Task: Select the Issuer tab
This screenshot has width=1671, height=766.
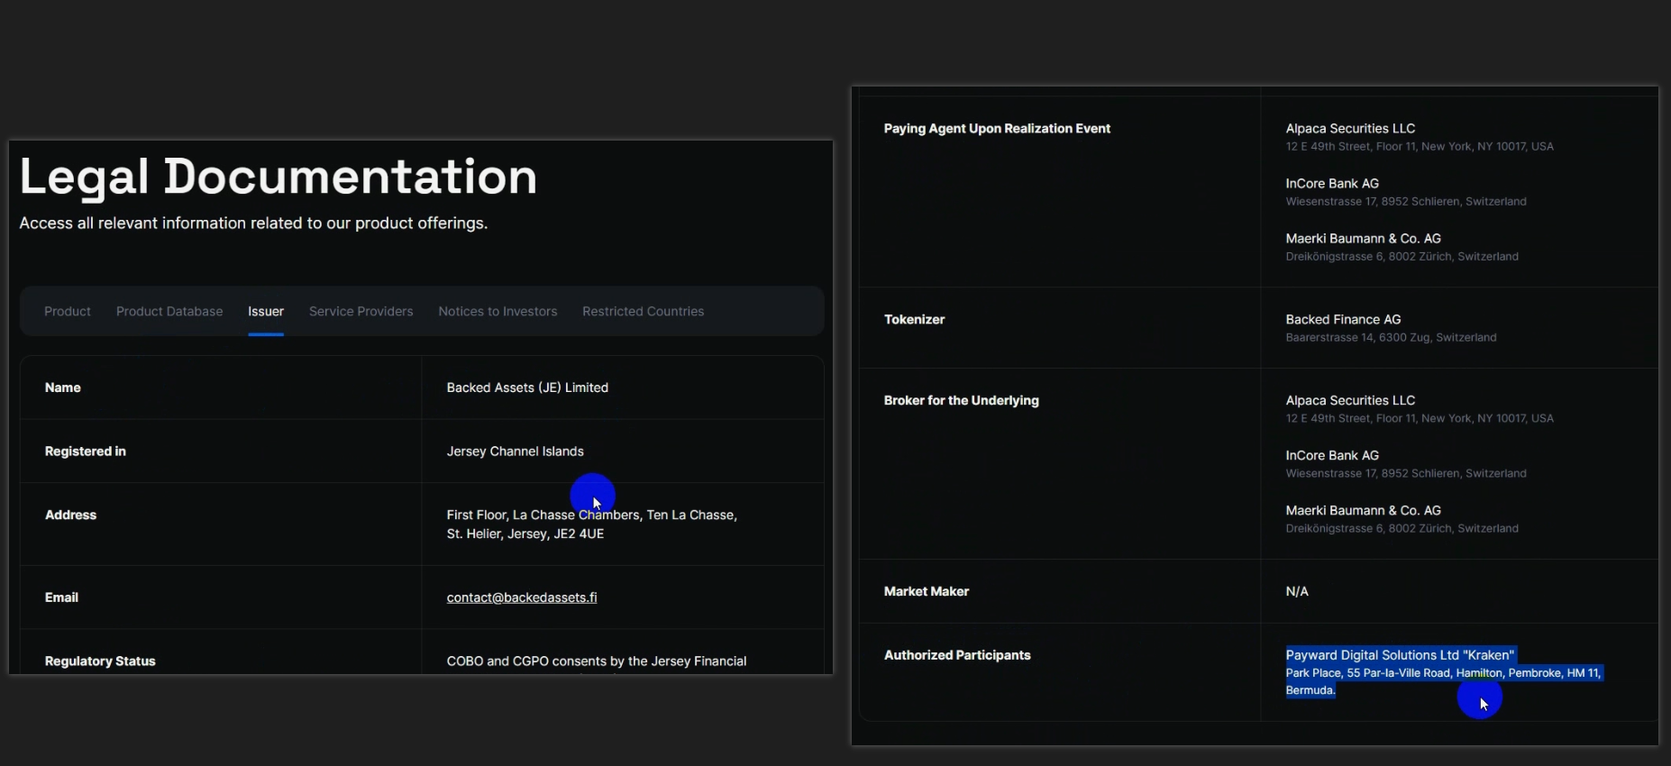Action: pyautogui.click(x=266, y=311)
